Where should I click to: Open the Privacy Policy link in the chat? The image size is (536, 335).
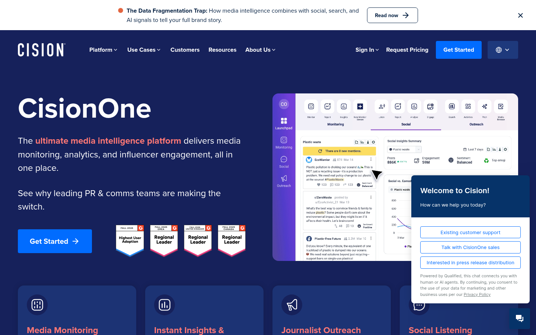point(477,294)
